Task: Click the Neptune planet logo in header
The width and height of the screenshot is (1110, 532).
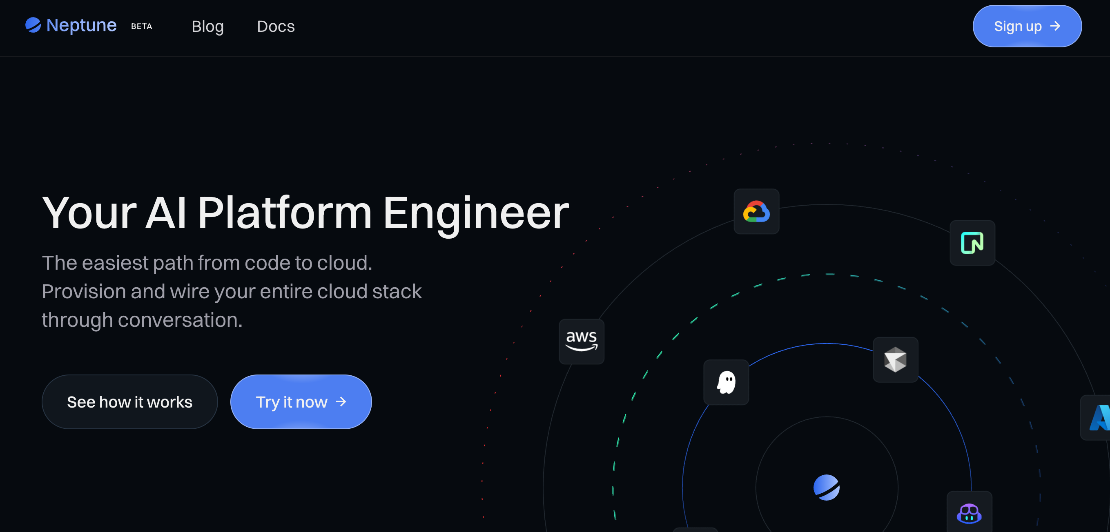Action: tap(33, 25)
